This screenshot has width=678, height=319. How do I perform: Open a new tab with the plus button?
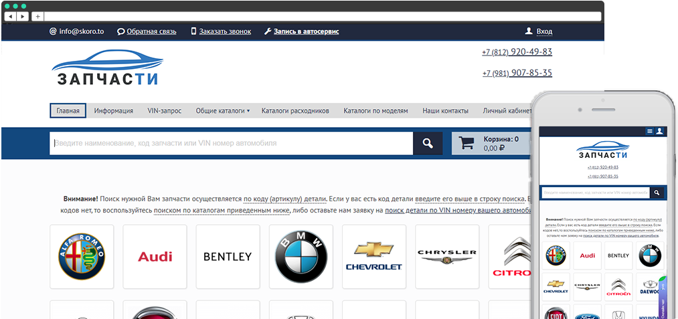37,17
